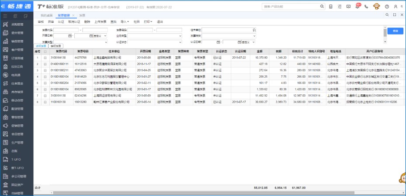Viewport: 406px width, 196px height.
Task: Close the 发票管理 tab
Action: [73, 15]
